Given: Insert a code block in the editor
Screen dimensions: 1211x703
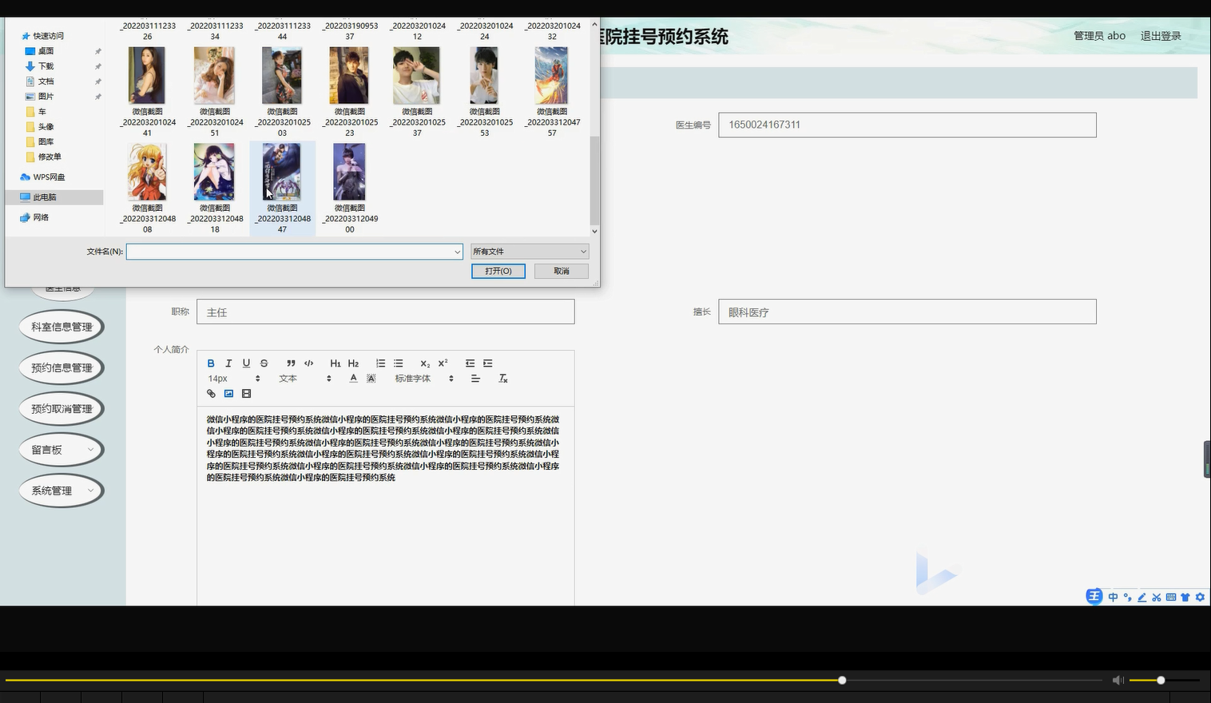Looking at the screenshot, I should [x=308, y=363].
